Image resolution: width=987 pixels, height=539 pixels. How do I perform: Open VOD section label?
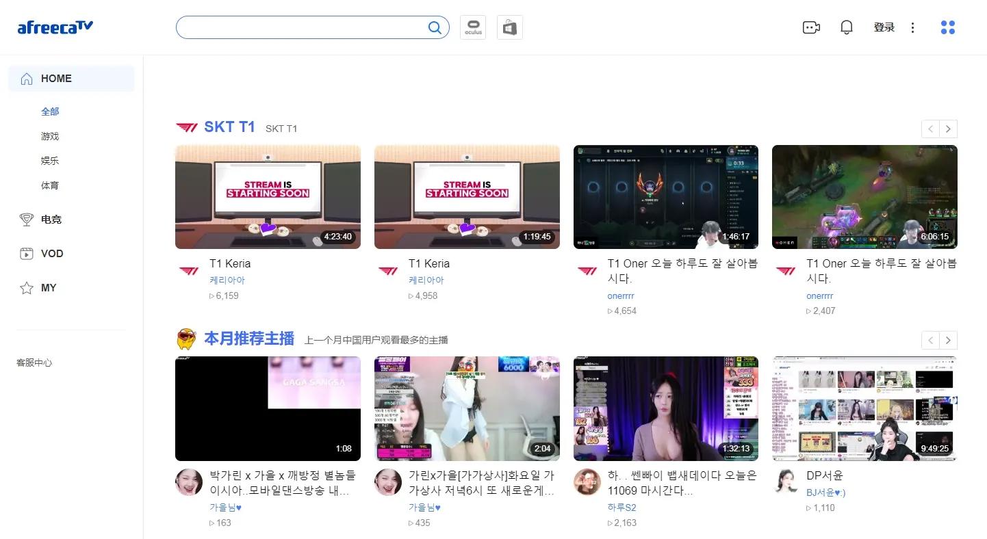coord(52,254)
